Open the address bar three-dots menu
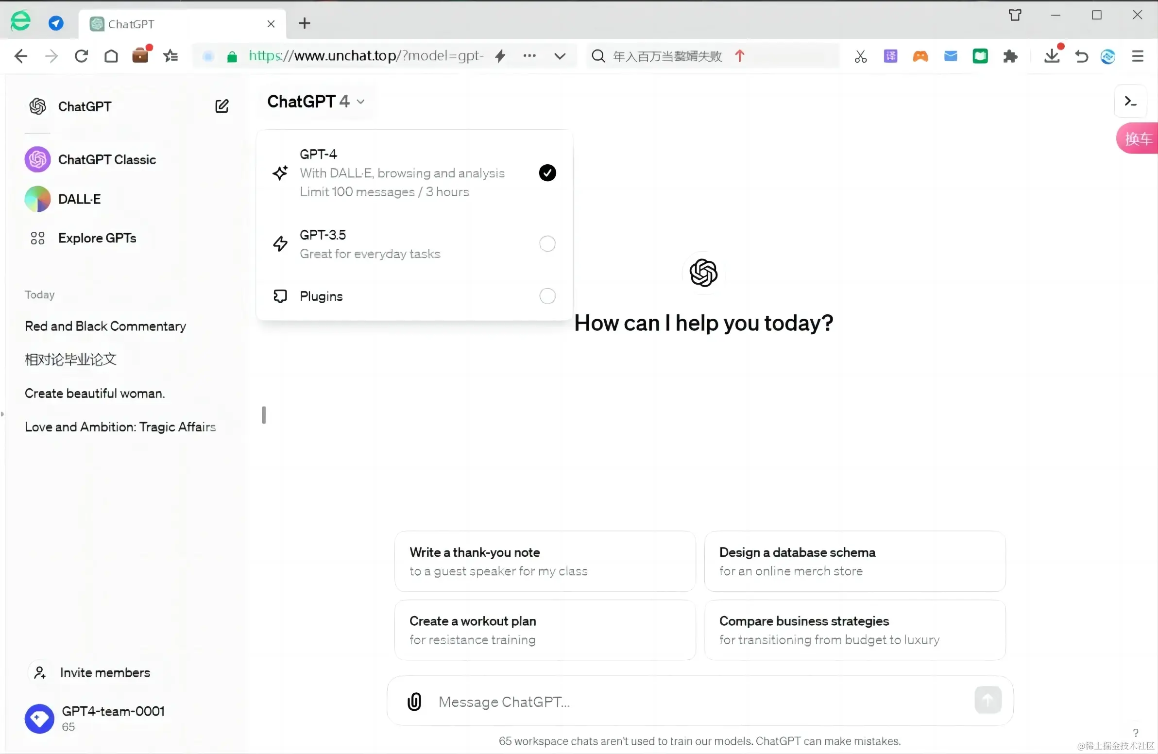1158x754 pixels. click(x=529, y=56)
